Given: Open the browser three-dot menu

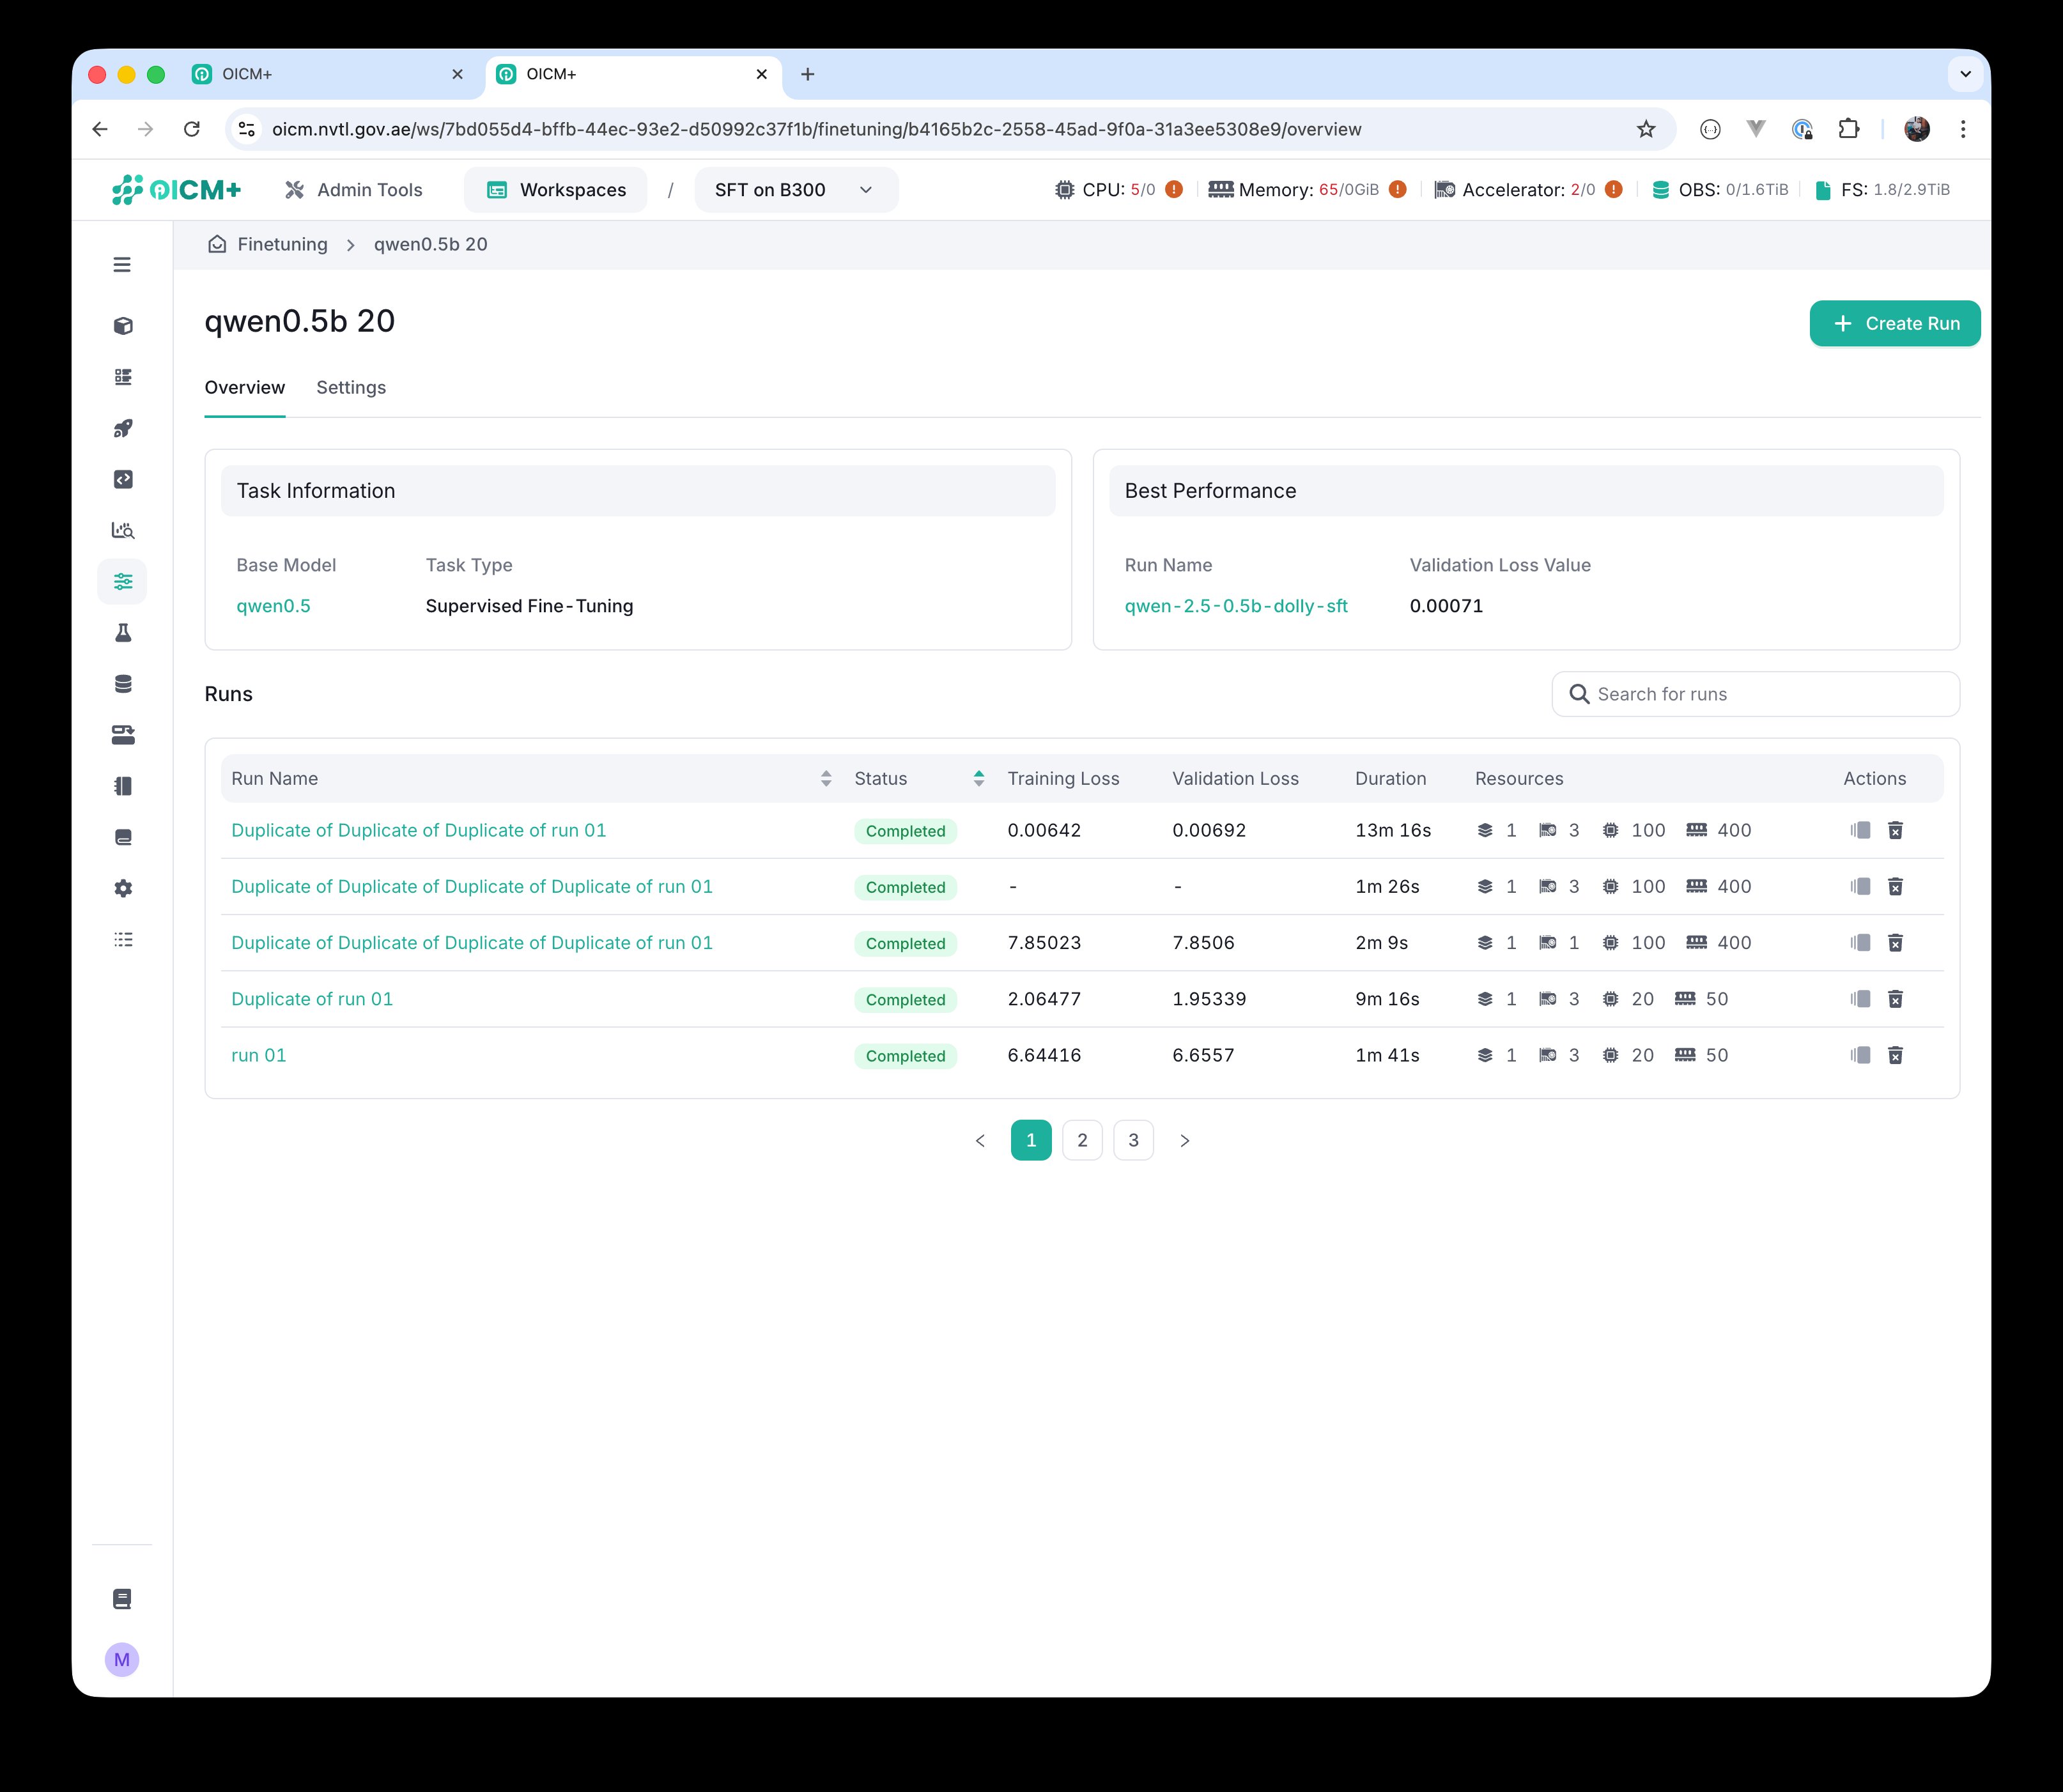Looking at the screenshot, I should click(x=1963, y=129).
